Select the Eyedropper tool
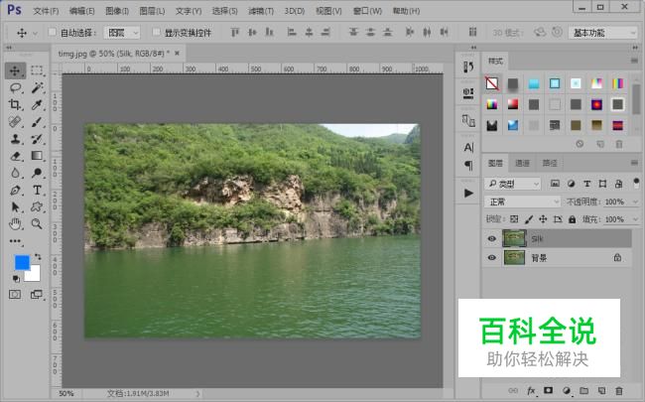Viewport: 645px width, 402px height. [x=37, y=104]
